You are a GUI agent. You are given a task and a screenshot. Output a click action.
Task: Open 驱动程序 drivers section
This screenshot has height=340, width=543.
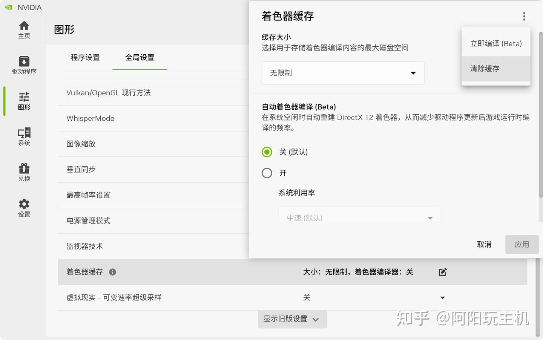(x=24, y=66)
